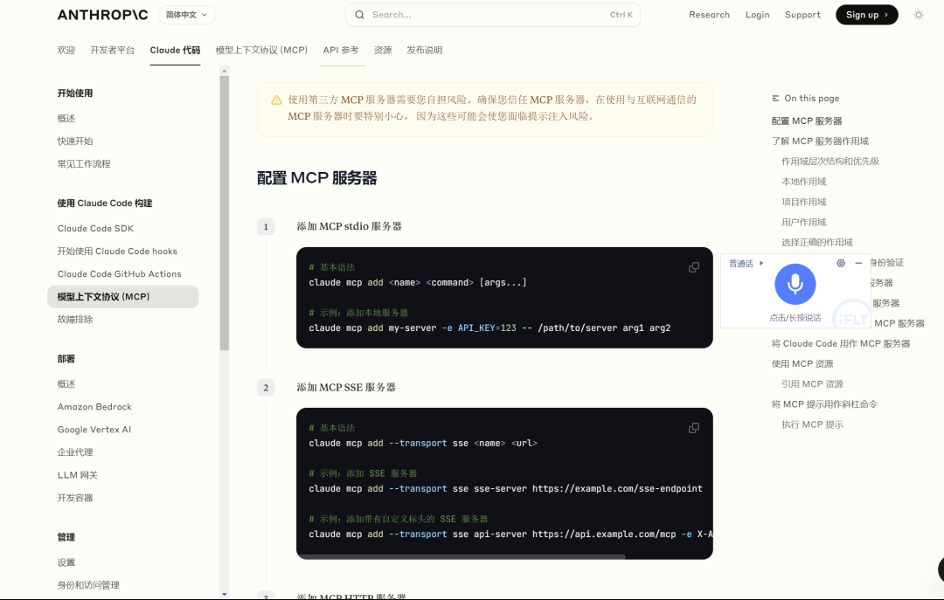The image size is (944, 600).
Task: Open the Research link
Action: pos(709,15)
